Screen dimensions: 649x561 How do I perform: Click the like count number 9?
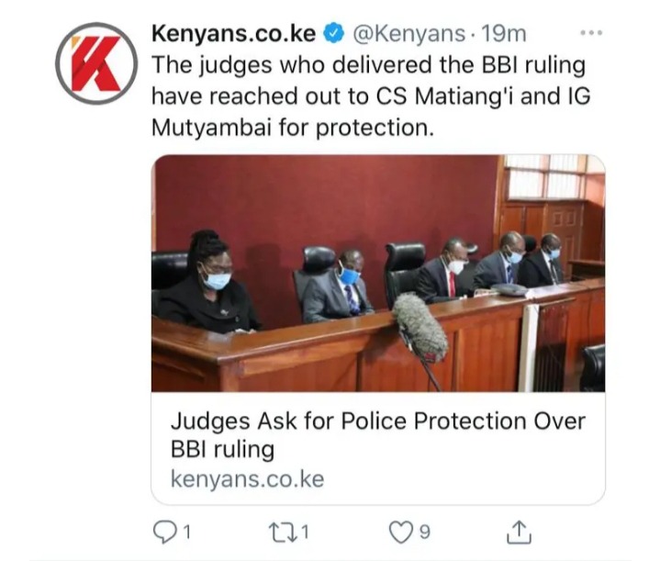tap(425, 532)
